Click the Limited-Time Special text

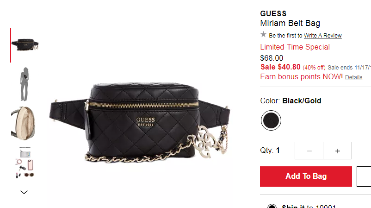coord(295,47)
